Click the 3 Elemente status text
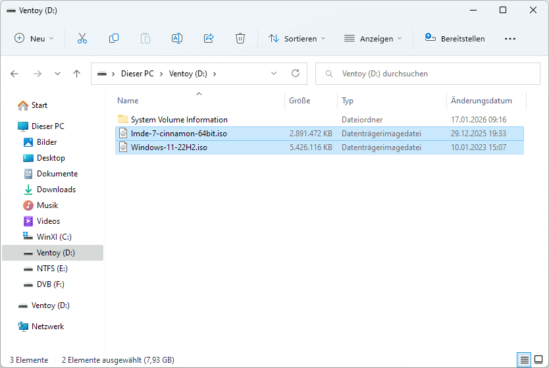This screenshot has height=368, width=549. point(29,360)
